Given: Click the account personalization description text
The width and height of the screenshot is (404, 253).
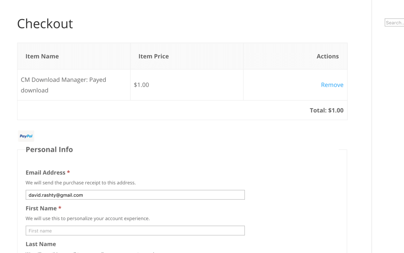Looking at the screenshot, I should (87, 218).
